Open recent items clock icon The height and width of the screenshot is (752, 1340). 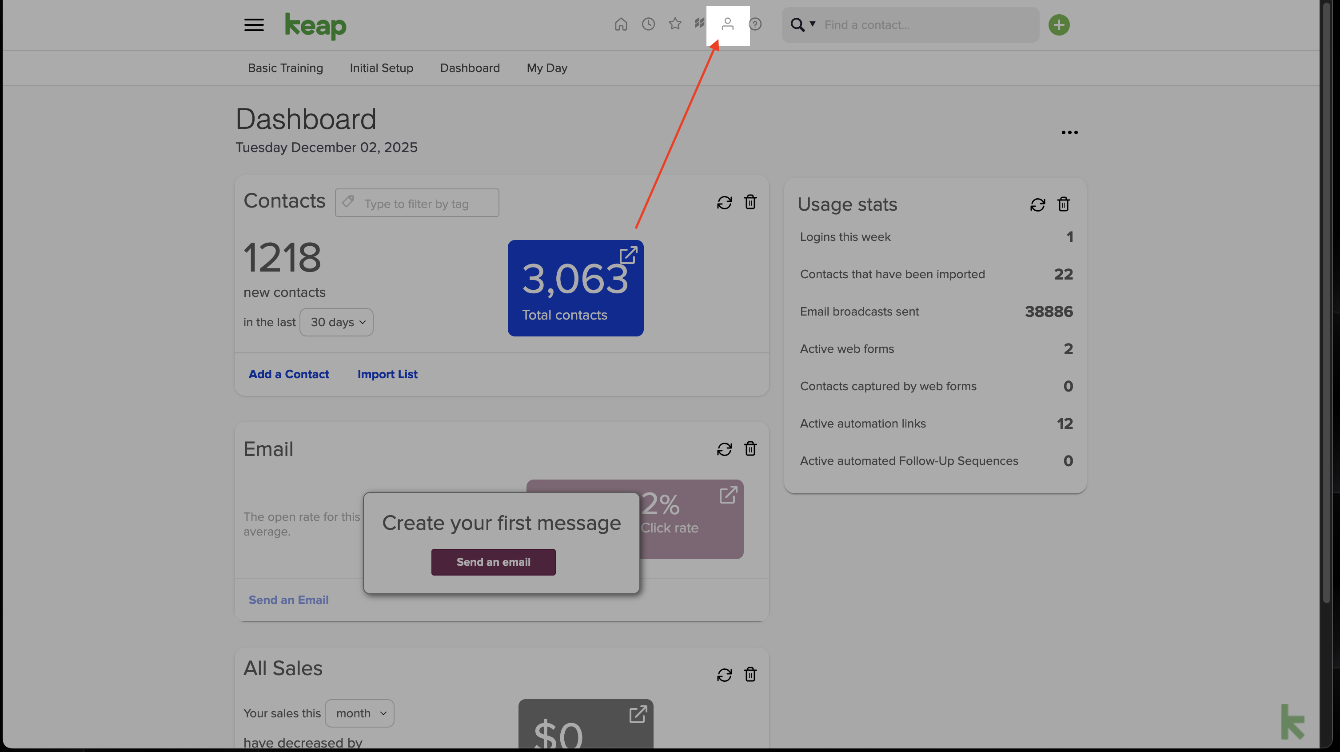648,24
